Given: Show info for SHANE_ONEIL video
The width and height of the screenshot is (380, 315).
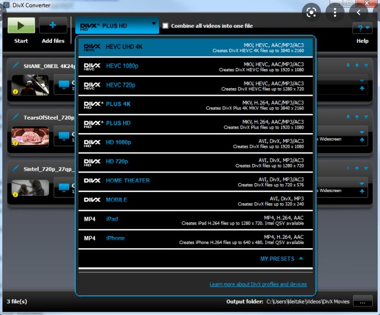Looking at the screenshot, I should point(16,92).
